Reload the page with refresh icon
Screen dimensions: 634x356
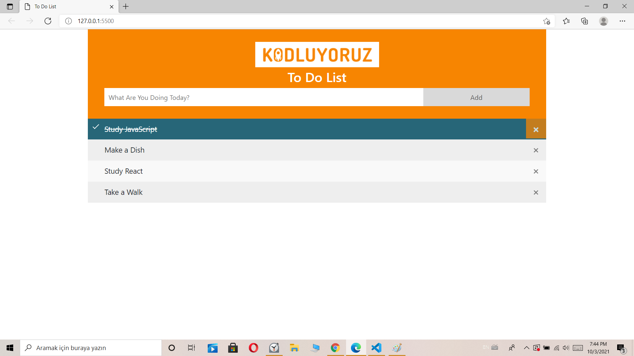pos(48,21)
